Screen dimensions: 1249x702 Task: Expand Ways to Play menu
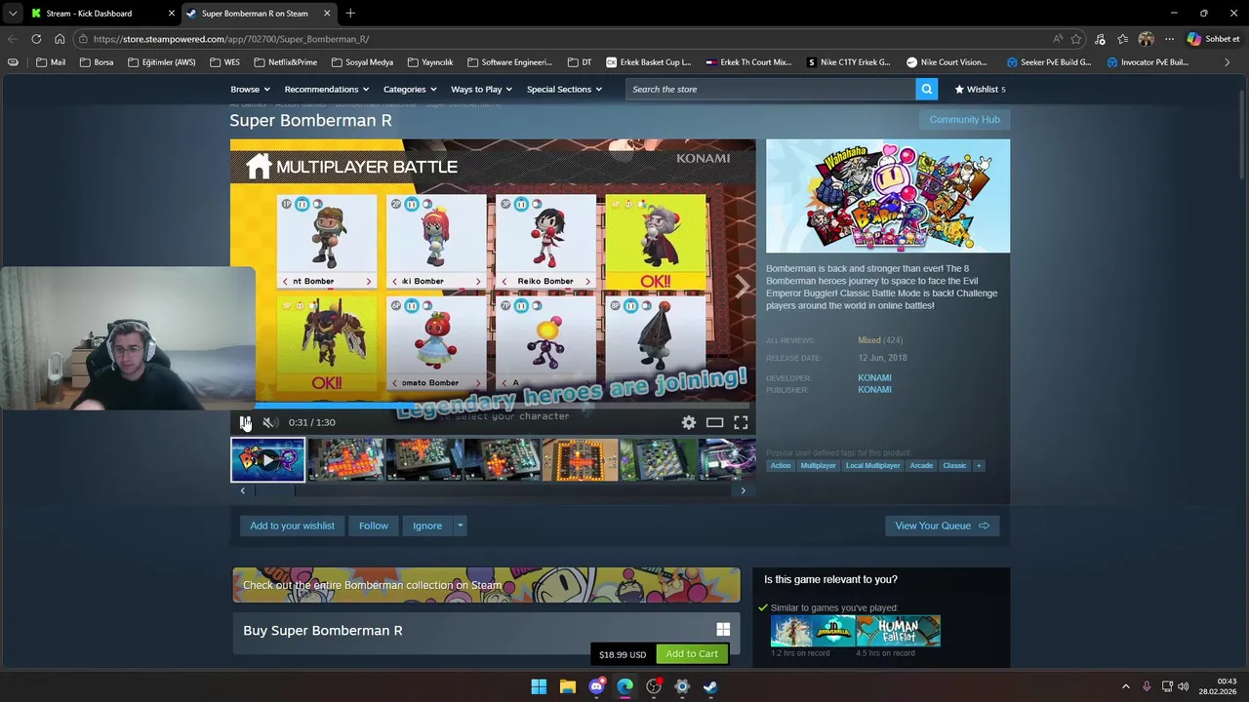[x=482, y=89]
